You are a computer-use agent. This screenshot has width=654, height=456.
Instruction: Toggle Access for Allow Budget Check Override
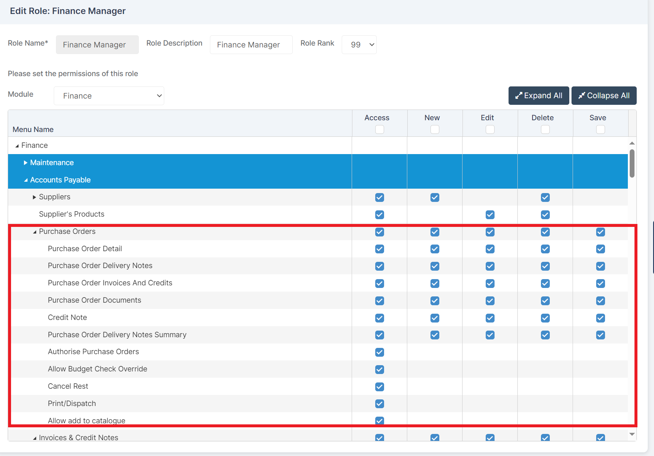pos(379,369)
